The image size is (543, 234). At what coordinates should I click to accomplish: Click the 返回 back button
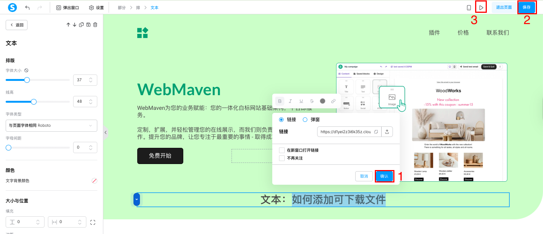click(17, 25)
